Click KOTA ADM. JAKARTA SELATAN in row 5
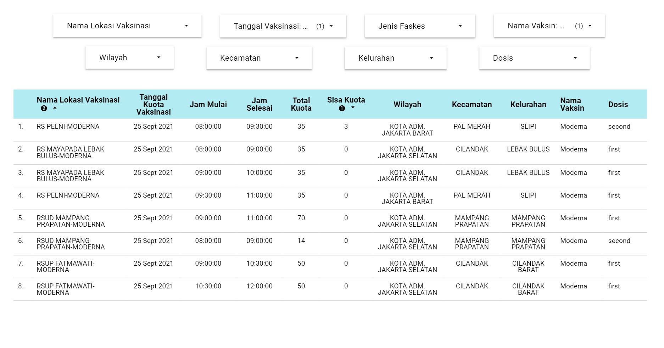 pos(407,221)
